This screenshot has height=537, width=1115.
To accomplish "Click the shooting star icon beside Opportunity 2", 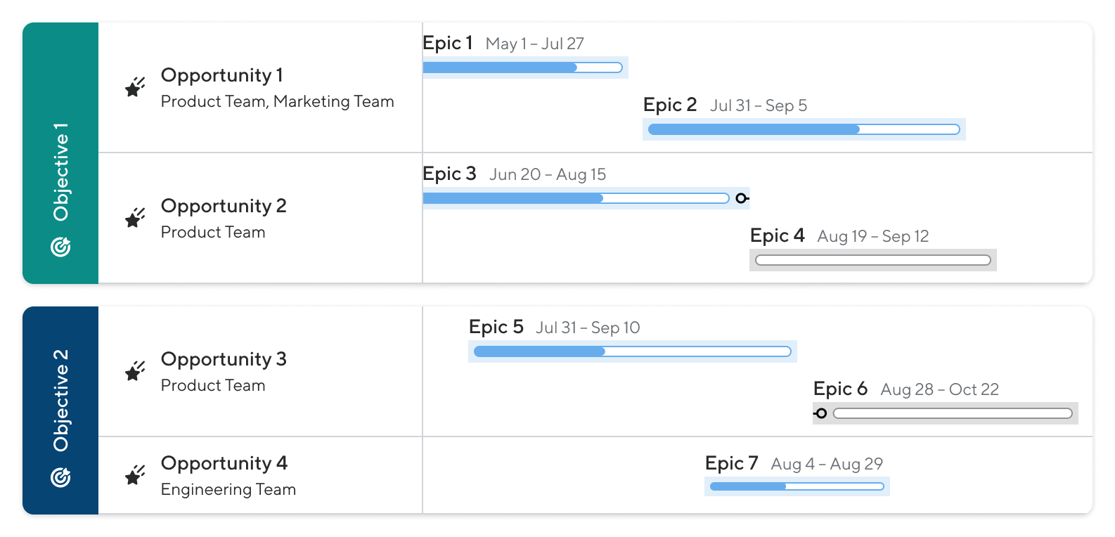I will click(135, 218).
